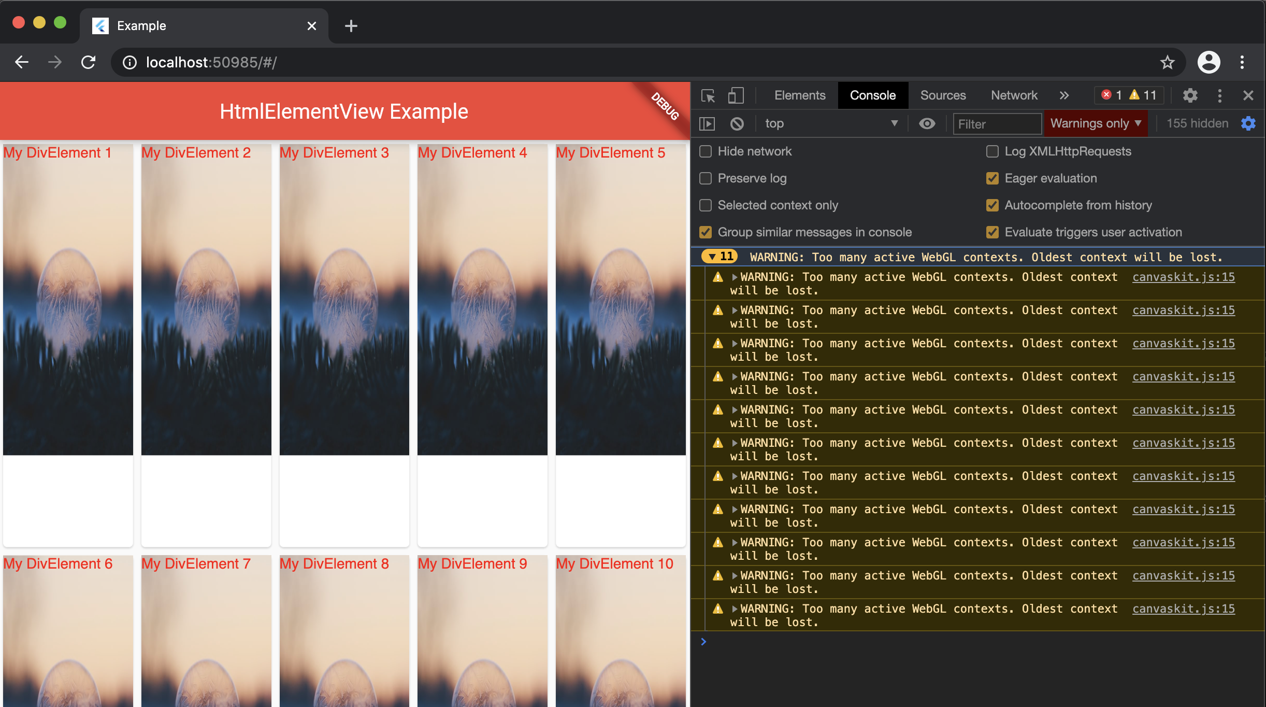Check Hide network option
The width and height of the screenshot is (1266, 707).
click(704, 151)
